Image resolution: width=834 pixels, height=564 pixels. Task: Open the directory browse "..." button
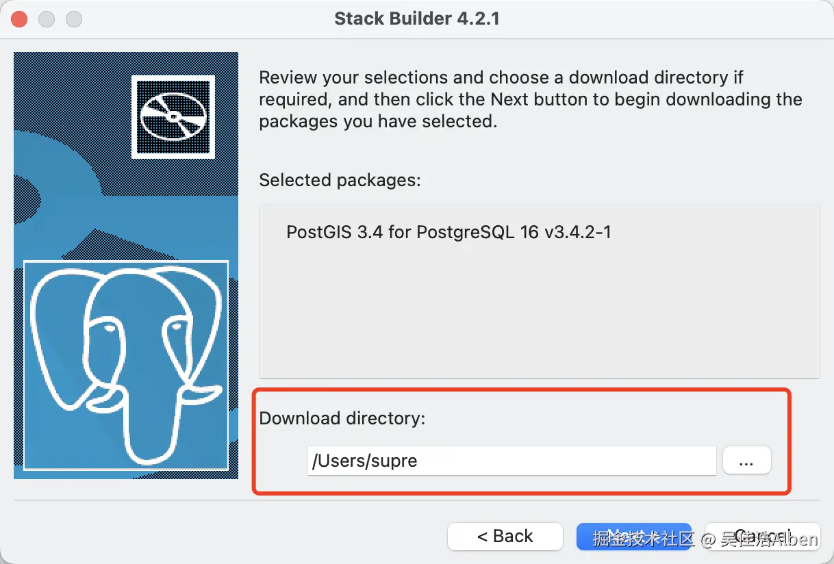click(746, 461)
